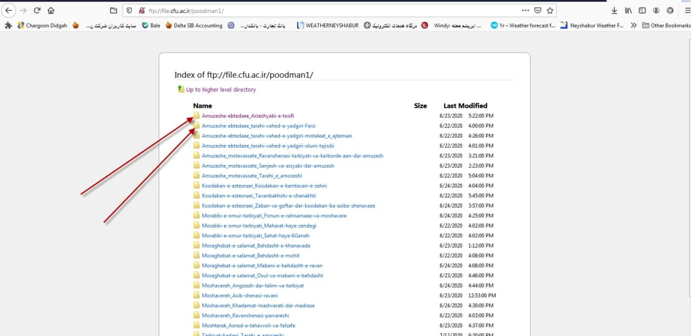Viewport: 691px width, 336px height.
Task: Open the Downloads arrow icon
Action: click(614, 10)
